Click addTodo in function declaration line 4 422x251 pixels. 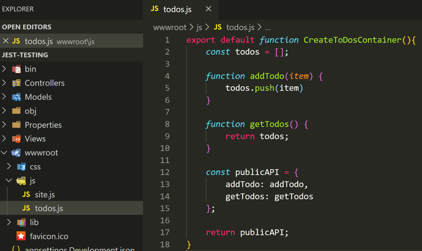(x=267, y=76)
